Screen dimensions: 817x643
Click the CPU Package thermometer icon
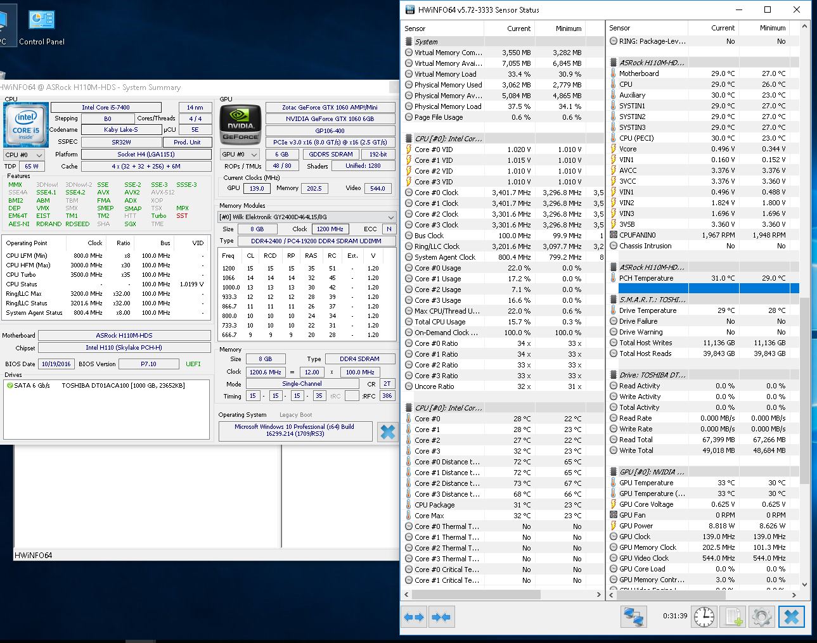click(x=409, y=505)
